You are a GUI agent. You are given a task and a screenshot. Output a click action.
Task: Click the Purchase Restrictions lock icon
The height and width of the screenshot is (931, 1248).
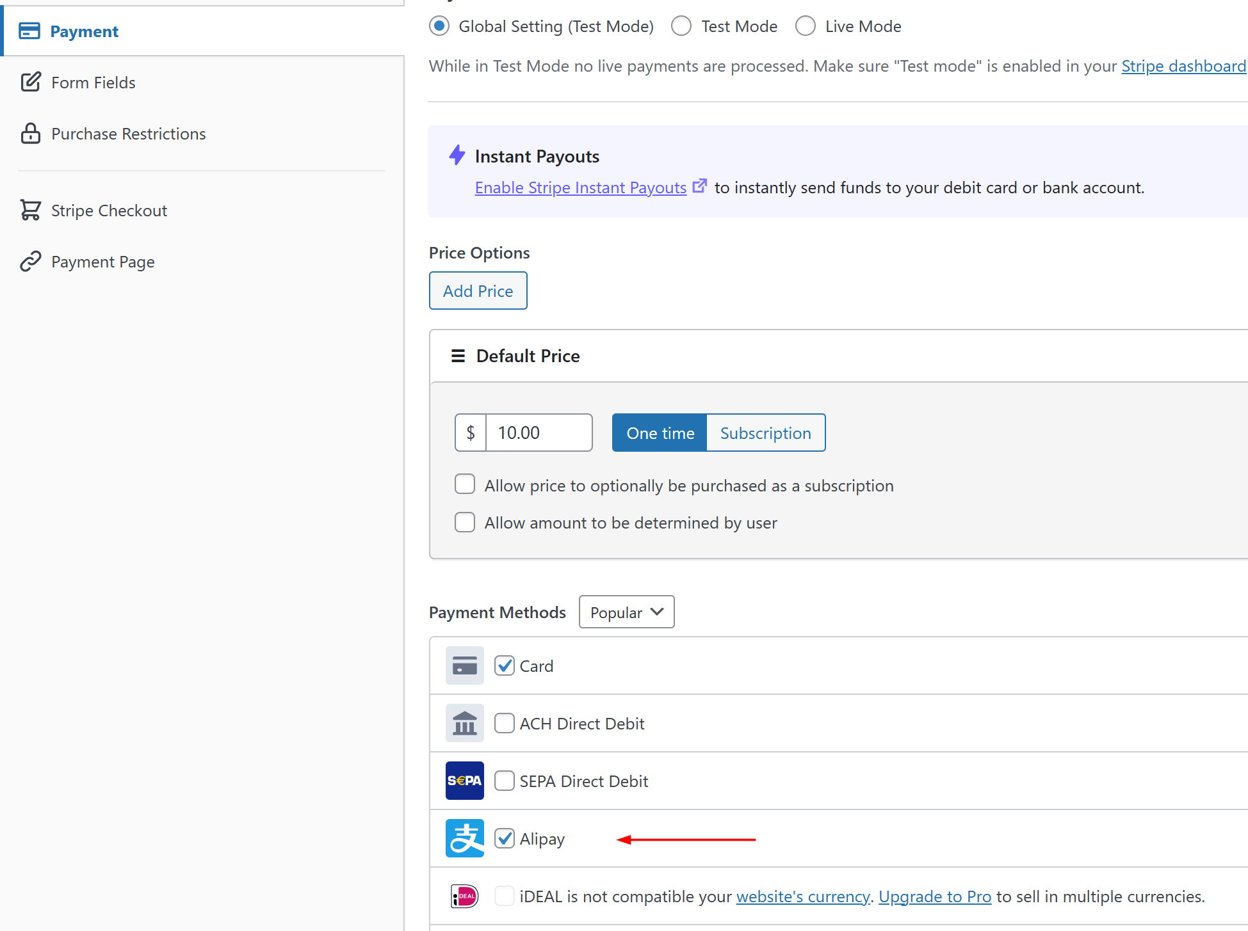coord(31,134)
